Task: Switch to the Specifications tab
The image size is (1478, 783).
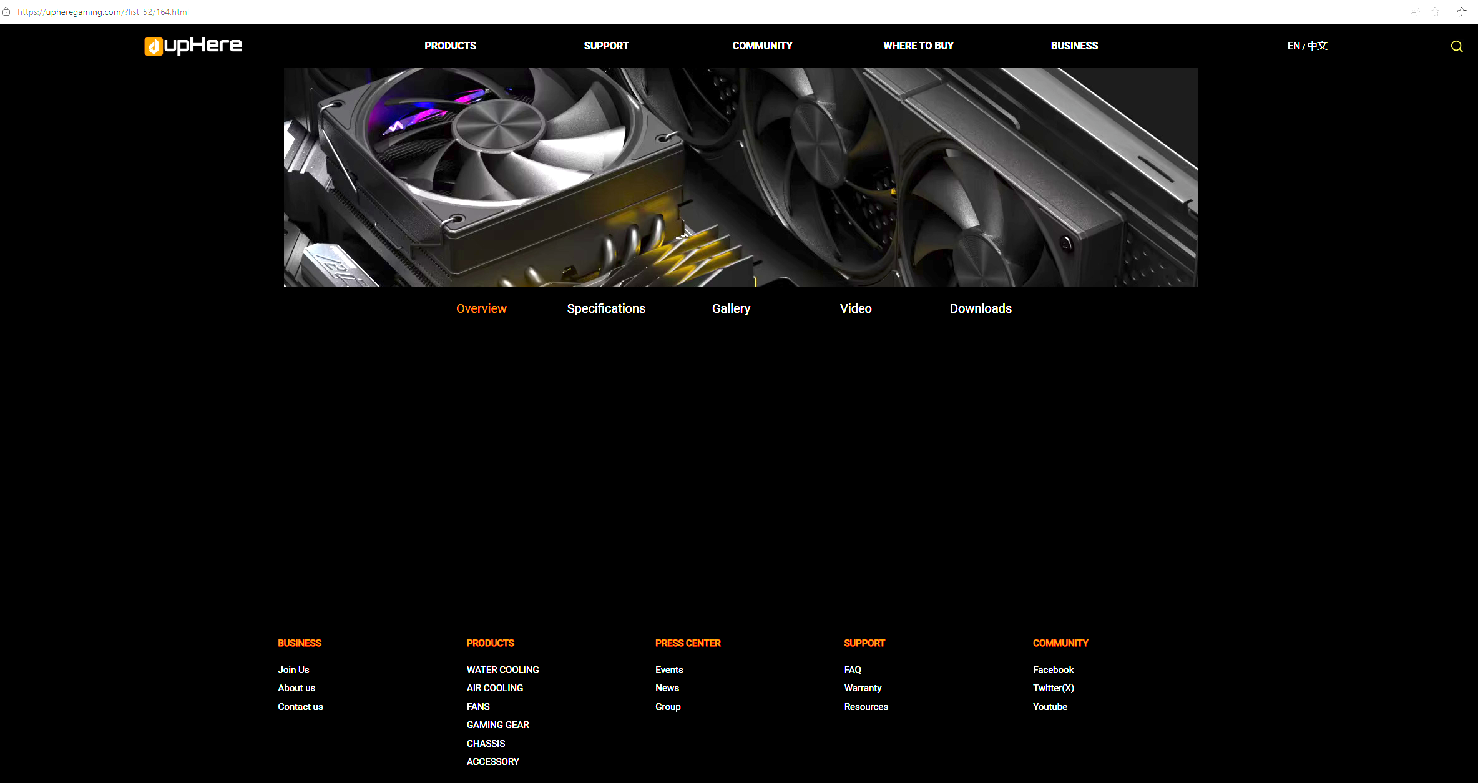Action: tap(606, 308)
